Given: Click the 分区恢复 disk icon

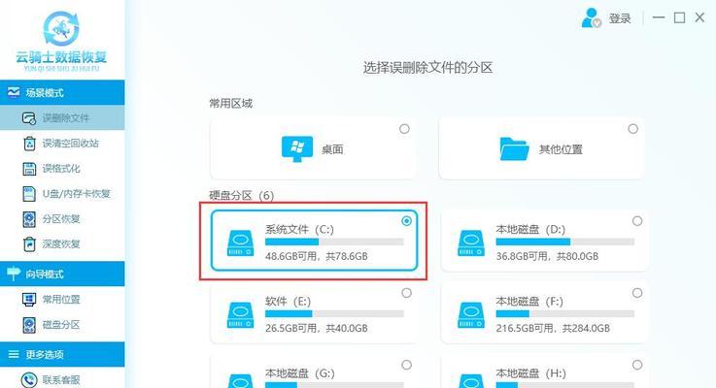Looking at the screenshot, I should click(29, 219).
